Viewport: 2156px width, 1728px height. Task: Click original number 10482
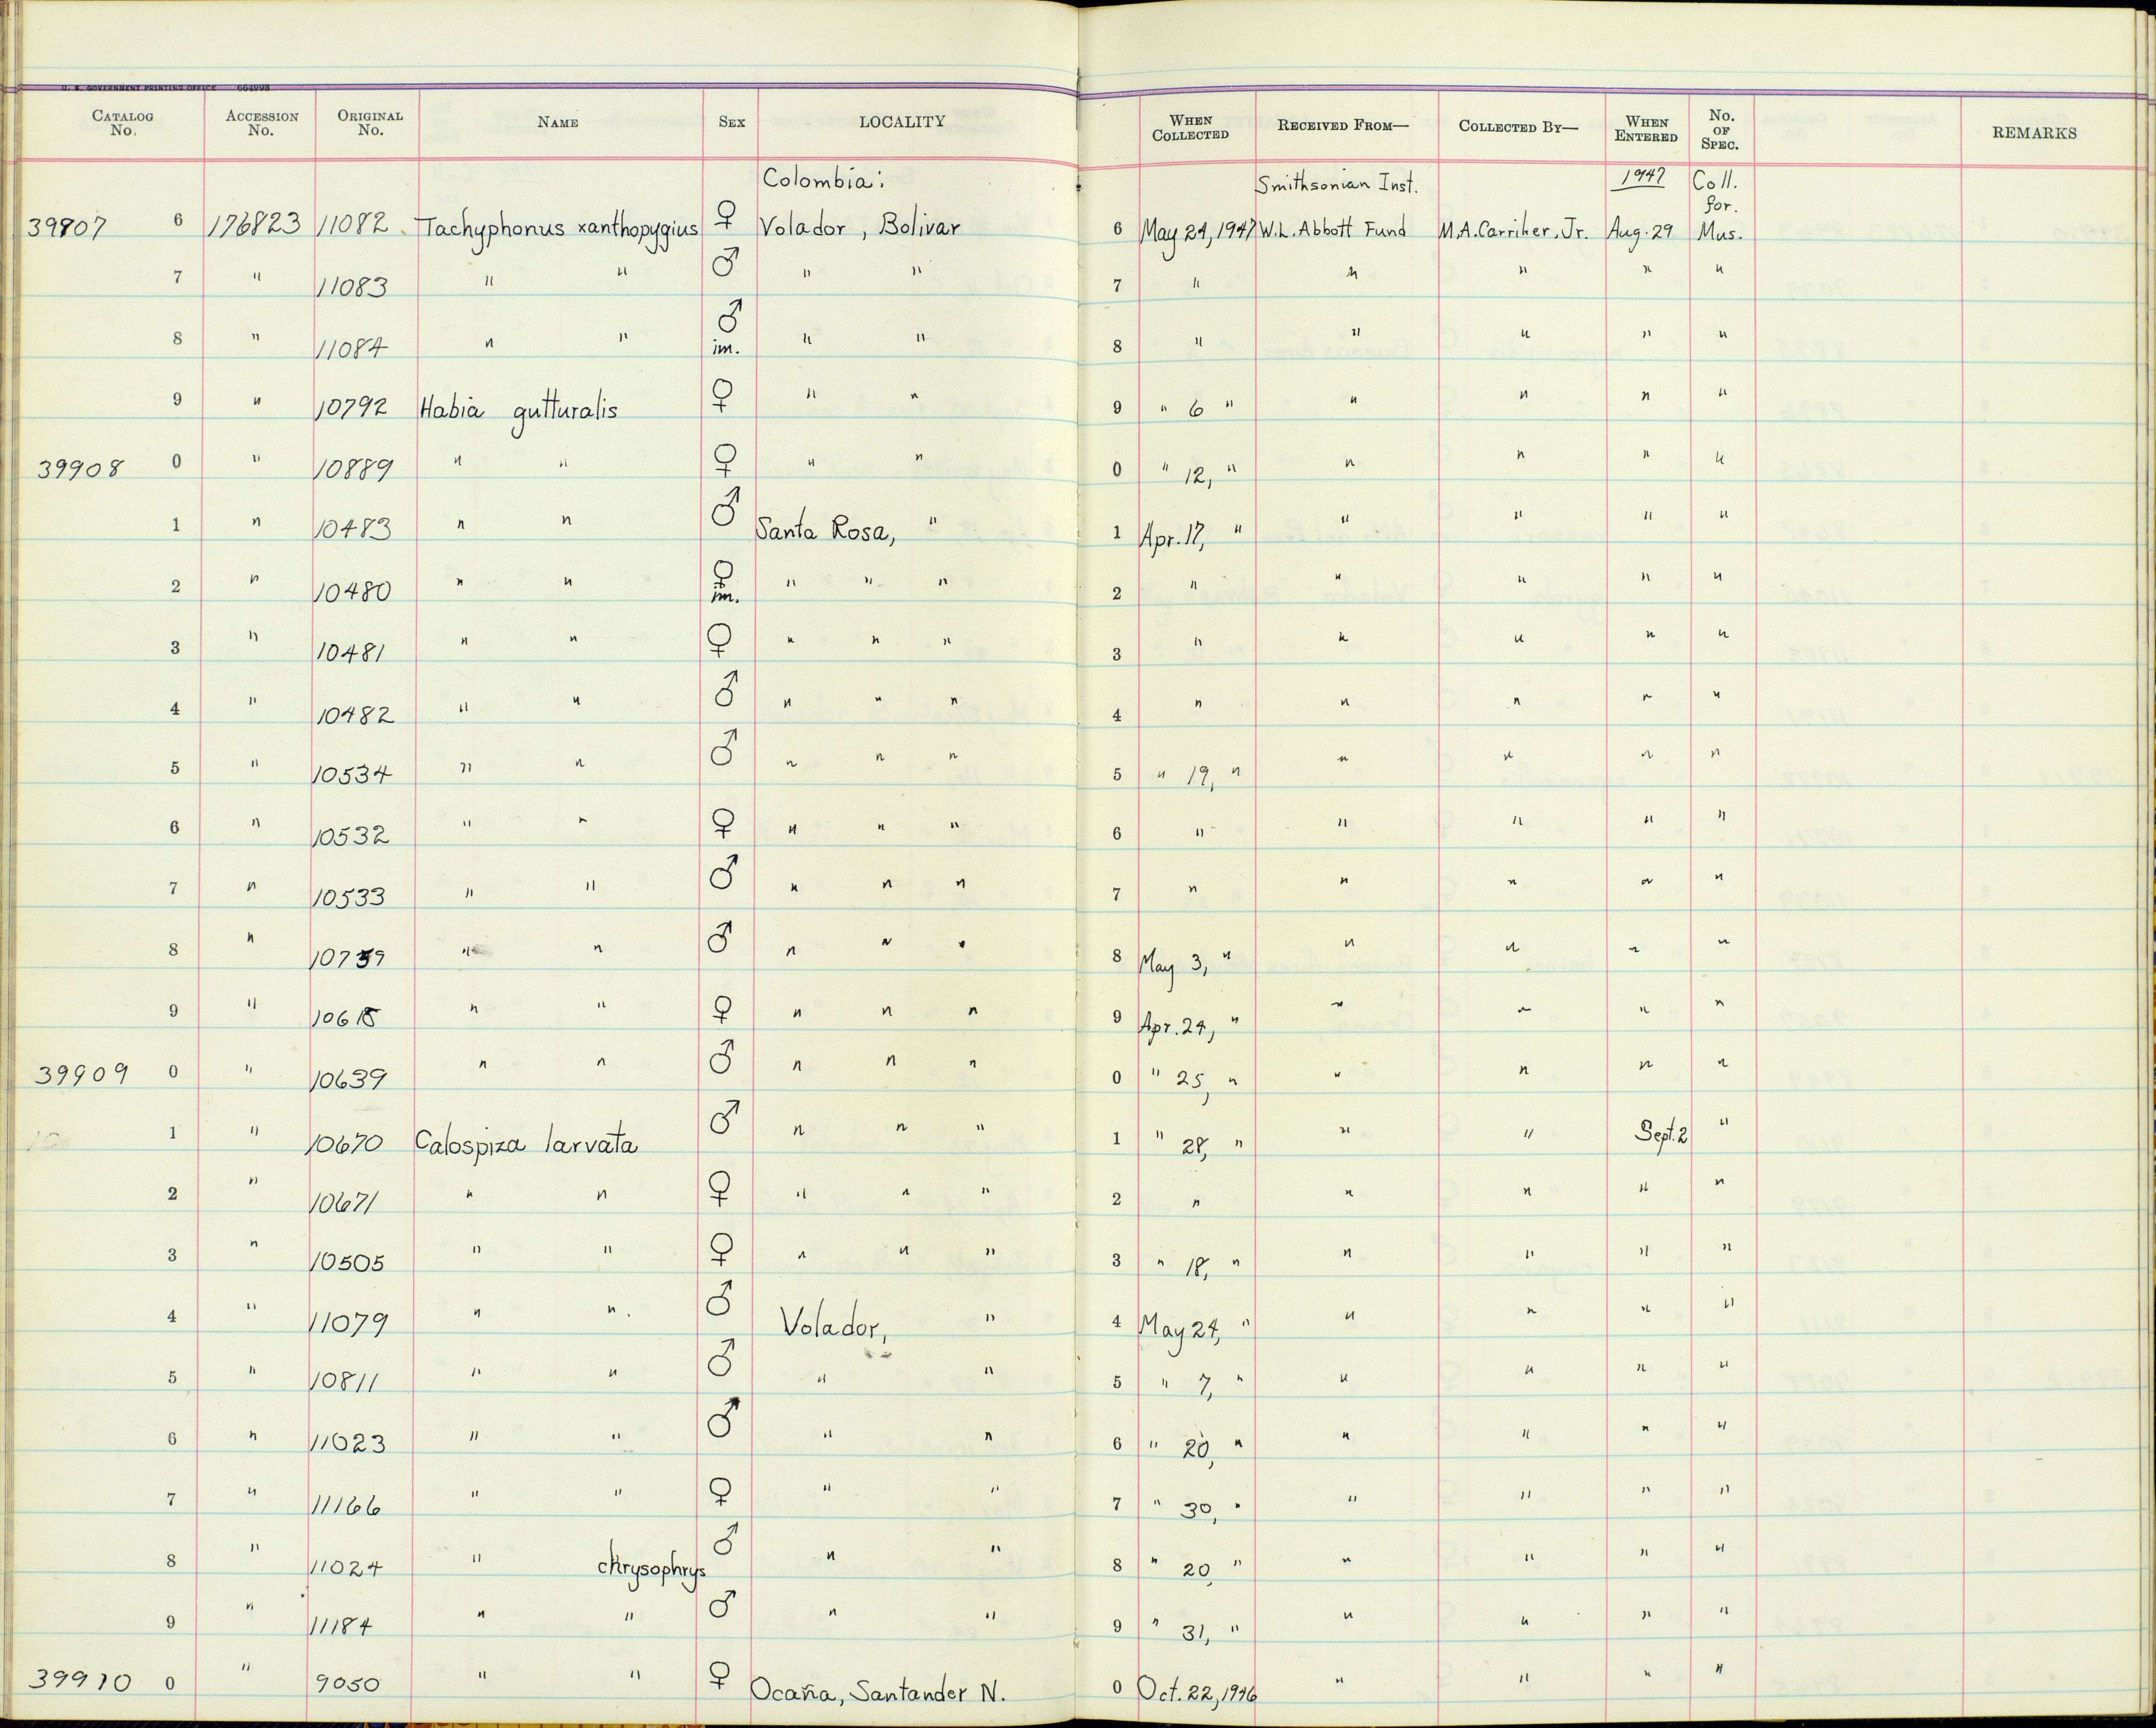click(354, 714)
